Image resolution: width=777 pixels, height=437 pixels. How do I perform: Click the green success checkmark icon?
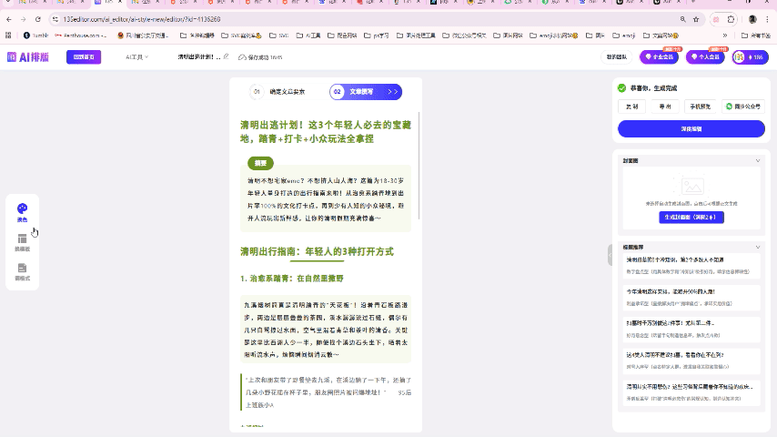point(622,87)
